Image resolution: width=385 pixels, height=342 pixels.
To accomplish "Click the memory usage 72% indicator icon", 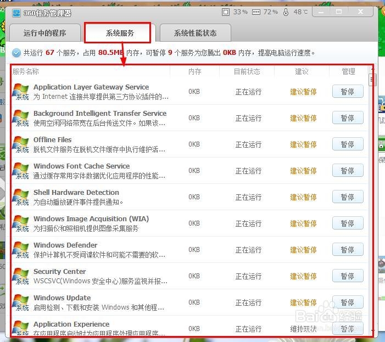I will [256, 12].
